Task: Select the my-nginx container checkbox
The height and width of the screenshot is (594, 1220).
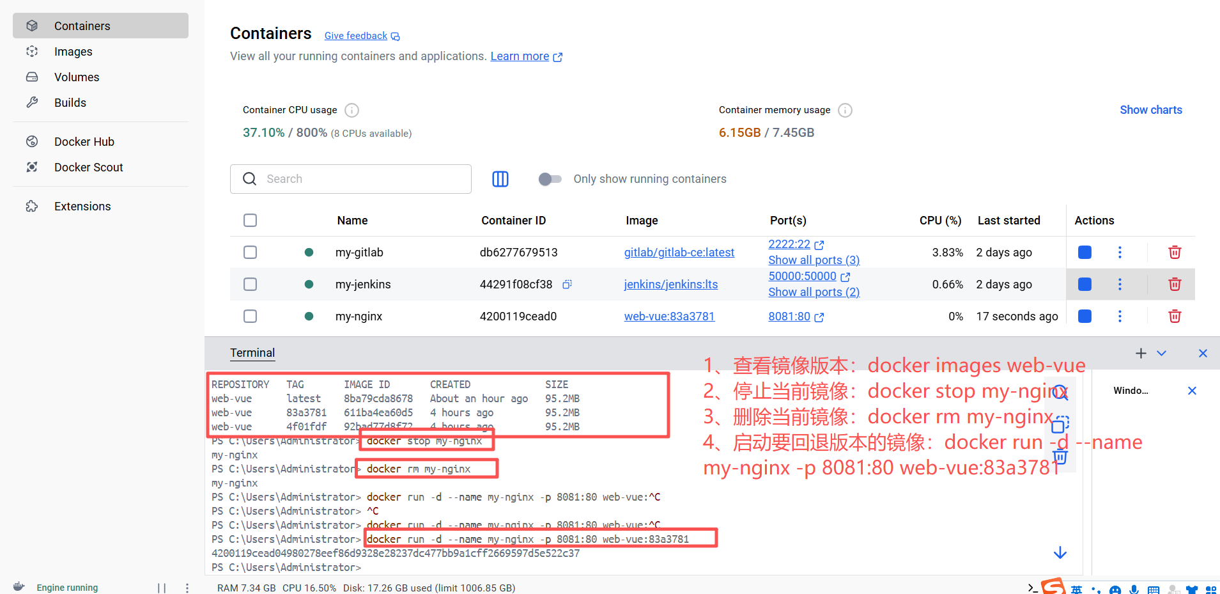Action: [250, 317]
